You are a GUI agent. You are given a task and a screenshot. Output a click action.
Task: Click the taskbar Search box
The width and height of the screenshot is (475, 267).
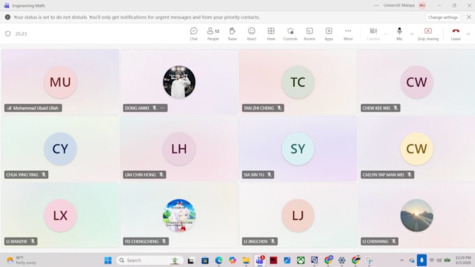[149, 260]
